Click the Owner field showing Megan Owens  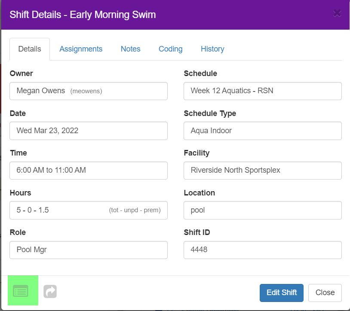(x=89, y=91)
